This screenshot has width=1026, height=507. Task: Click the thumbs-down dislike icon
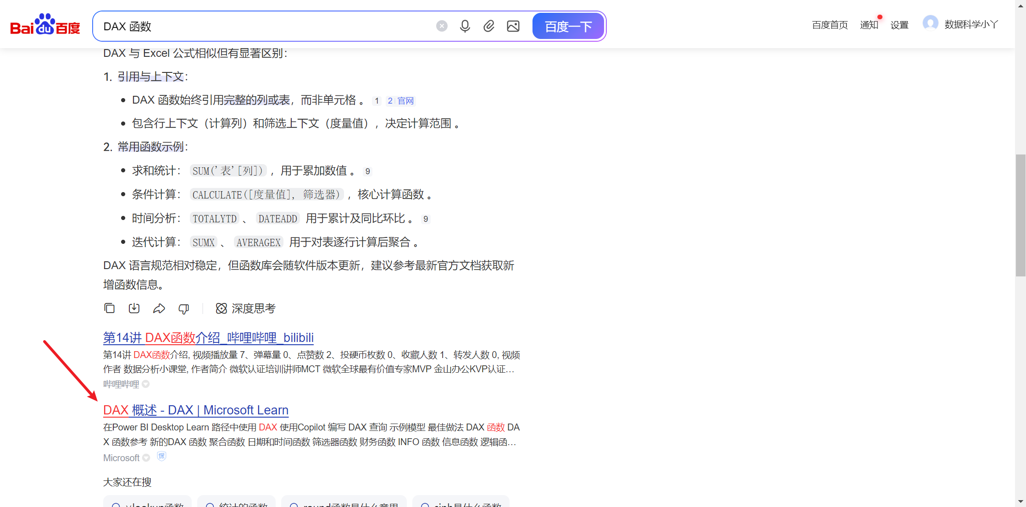pos(183,309)
